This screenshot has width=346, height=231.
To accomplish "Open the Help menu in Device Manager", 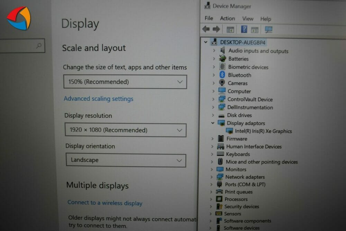I will point(265,19).
